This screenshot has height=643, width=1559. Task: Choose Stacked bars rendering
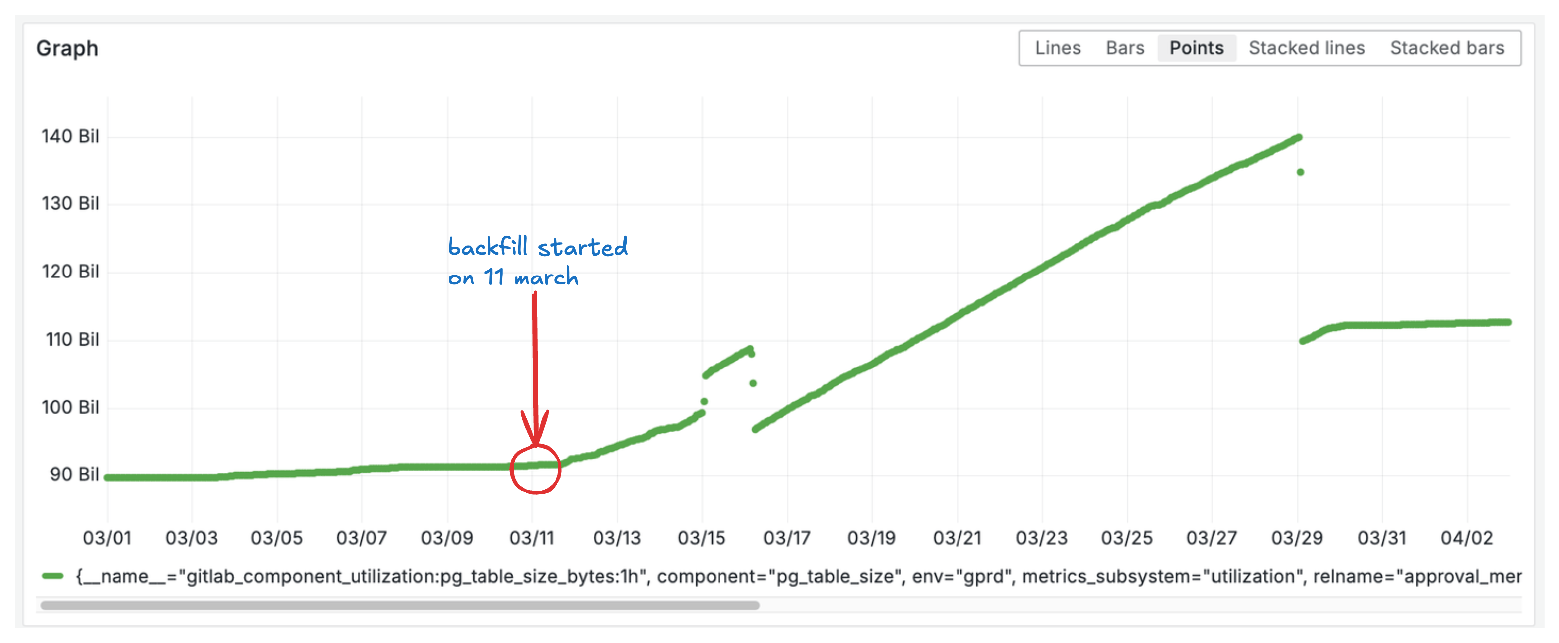[x=1446, y=48]
